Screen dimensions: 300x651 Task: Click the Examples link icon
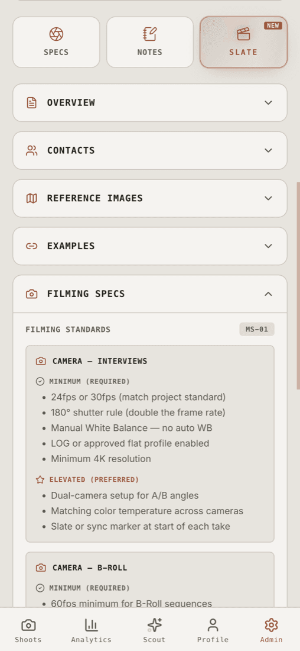click(31, 246)
